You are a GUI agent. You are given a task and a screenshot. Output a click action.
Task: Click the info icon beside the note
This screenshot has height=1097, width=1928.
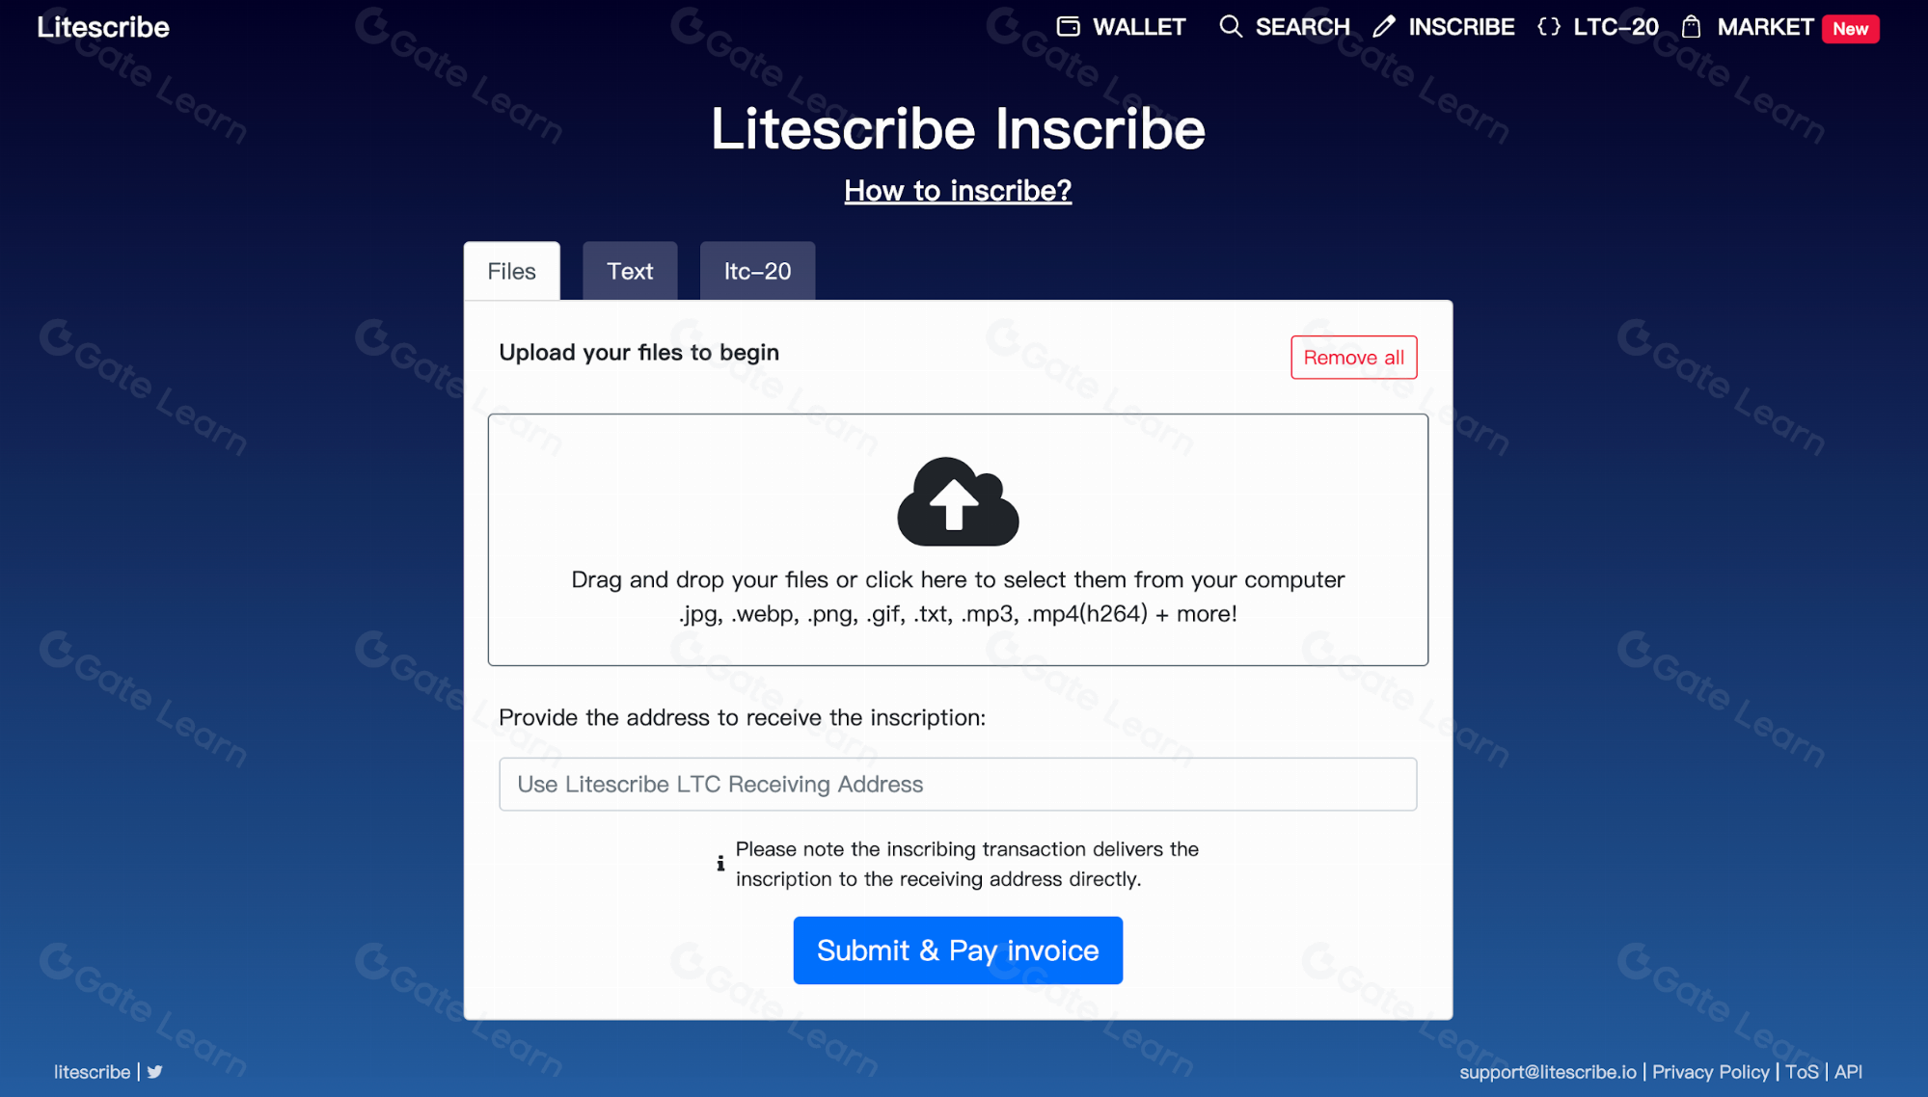pos(720,864)
